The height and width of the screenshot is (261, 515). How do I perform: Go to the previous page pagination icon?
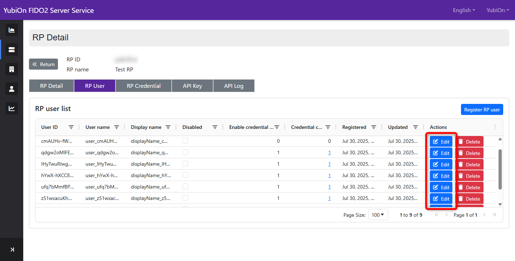447,215
